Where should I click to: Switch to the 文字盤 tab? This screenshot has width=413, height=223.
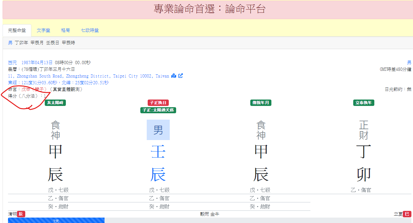[x=44, y=30]
